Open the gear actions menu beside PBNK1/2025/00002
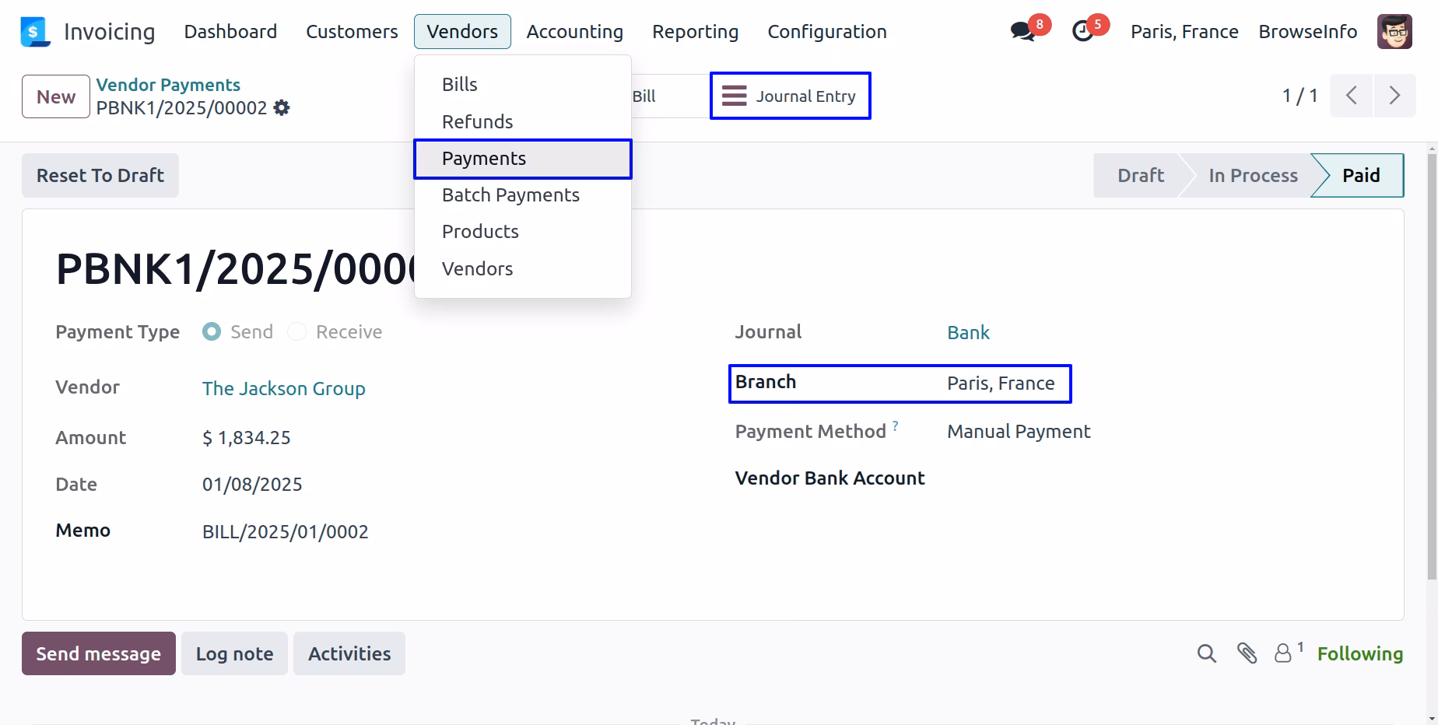 (282, 108)
